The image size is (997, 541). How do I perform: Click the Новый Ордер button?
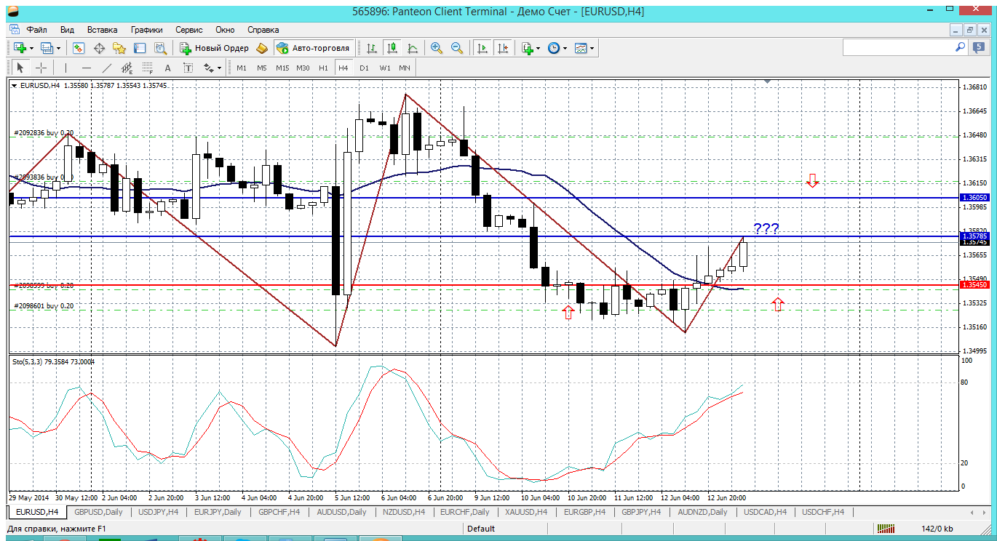(x=215, y=48)
